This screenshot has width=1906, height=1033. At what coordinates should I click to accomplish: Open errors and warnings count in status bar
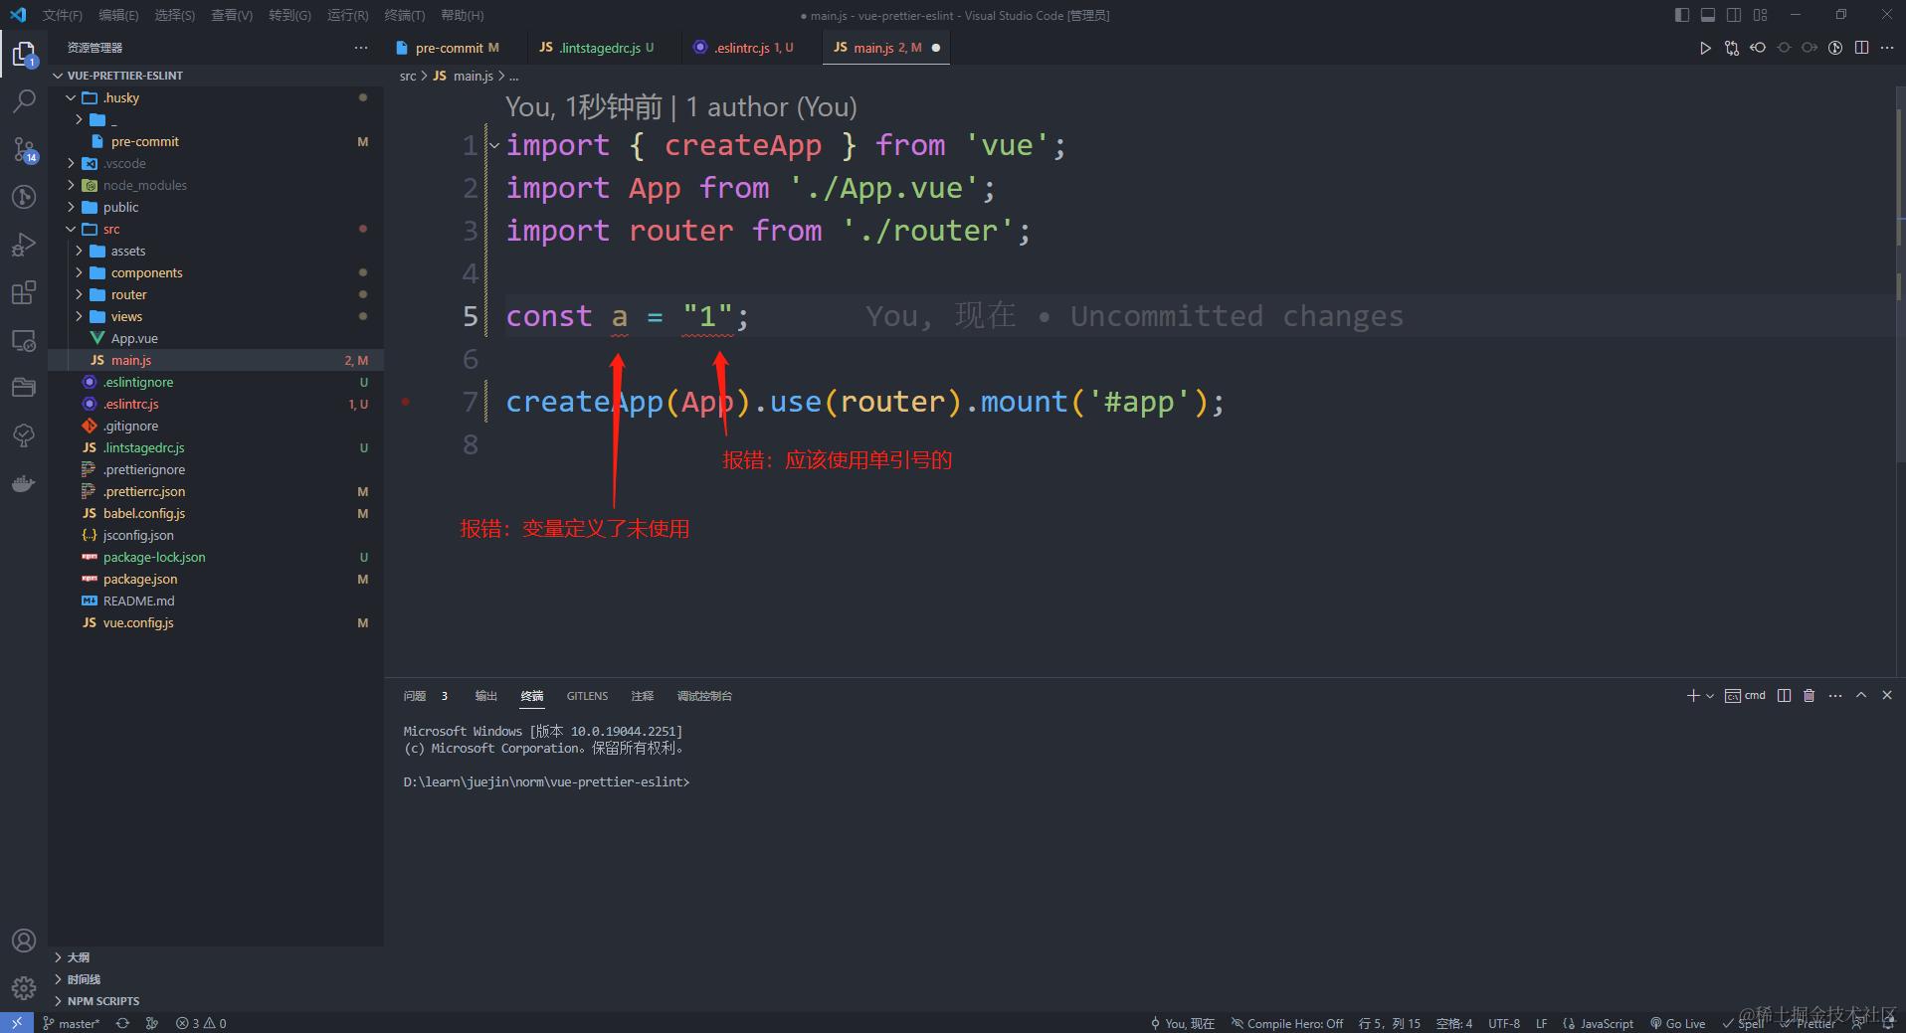[201, 1023]
